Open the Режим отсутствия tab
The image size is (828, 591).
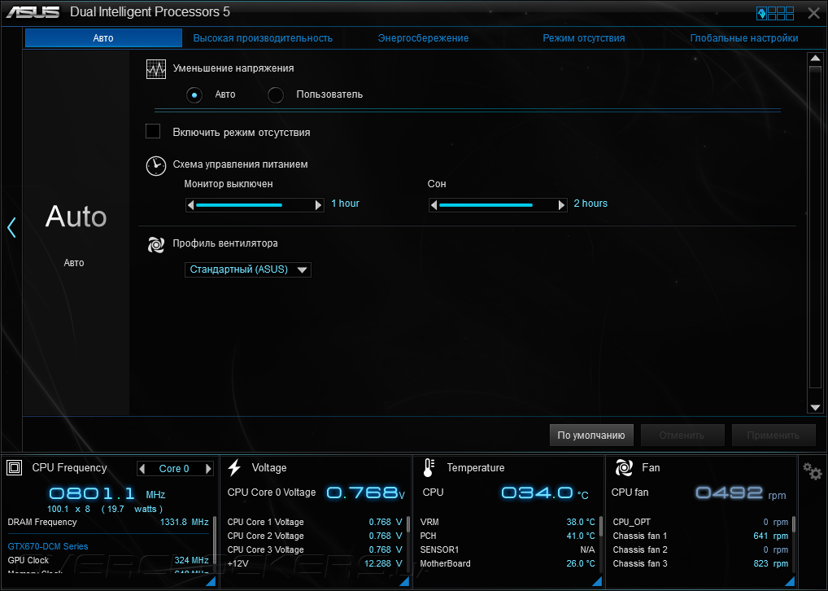[583, 38]
